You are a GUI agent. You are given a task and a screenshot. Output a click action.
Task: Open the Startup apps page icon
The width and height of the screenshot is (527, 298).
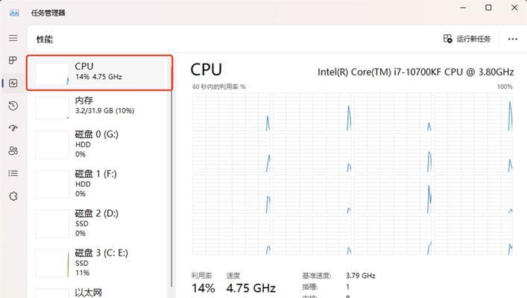pyautogui.click(x=13, y=128)
